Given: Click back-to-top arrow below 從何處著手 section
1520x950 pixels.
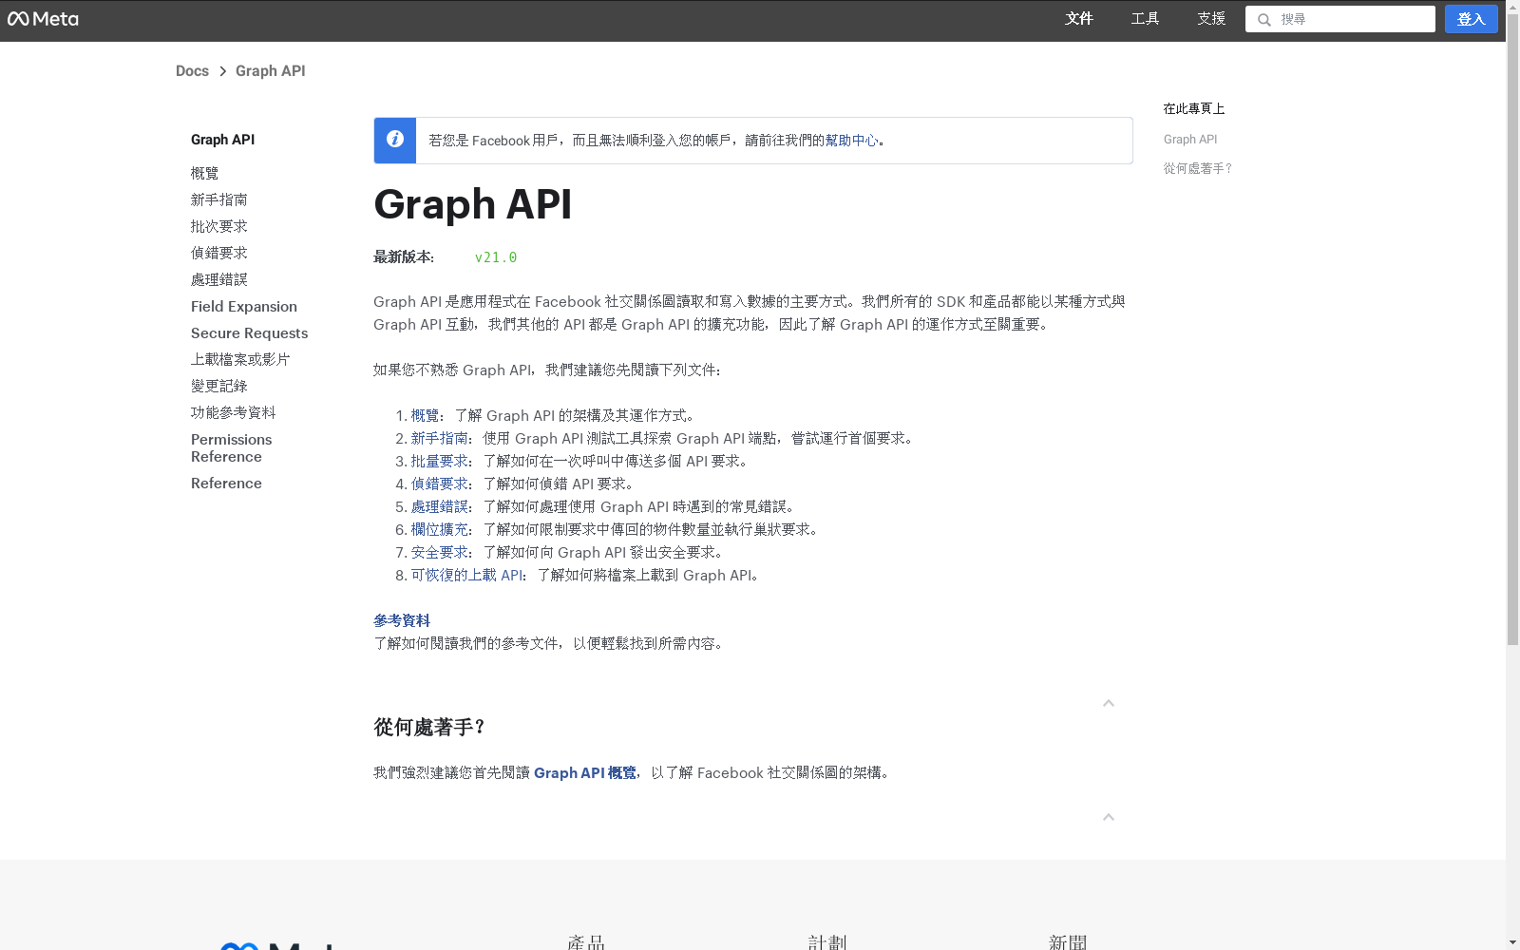Looking at the screenshot, I should (1109, 817).
